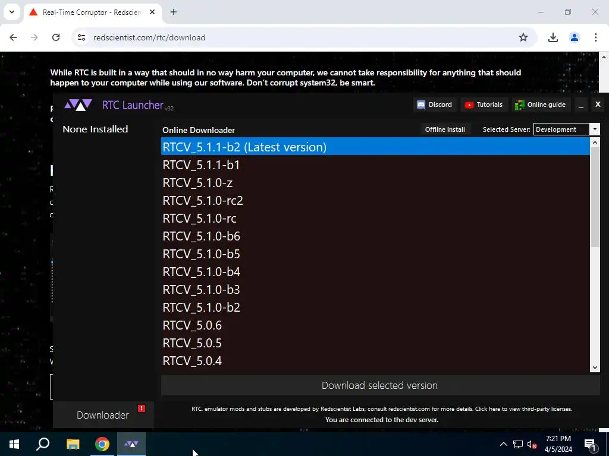
Task: Select RTCV_5.0.4 version
Action: (375, 361)
